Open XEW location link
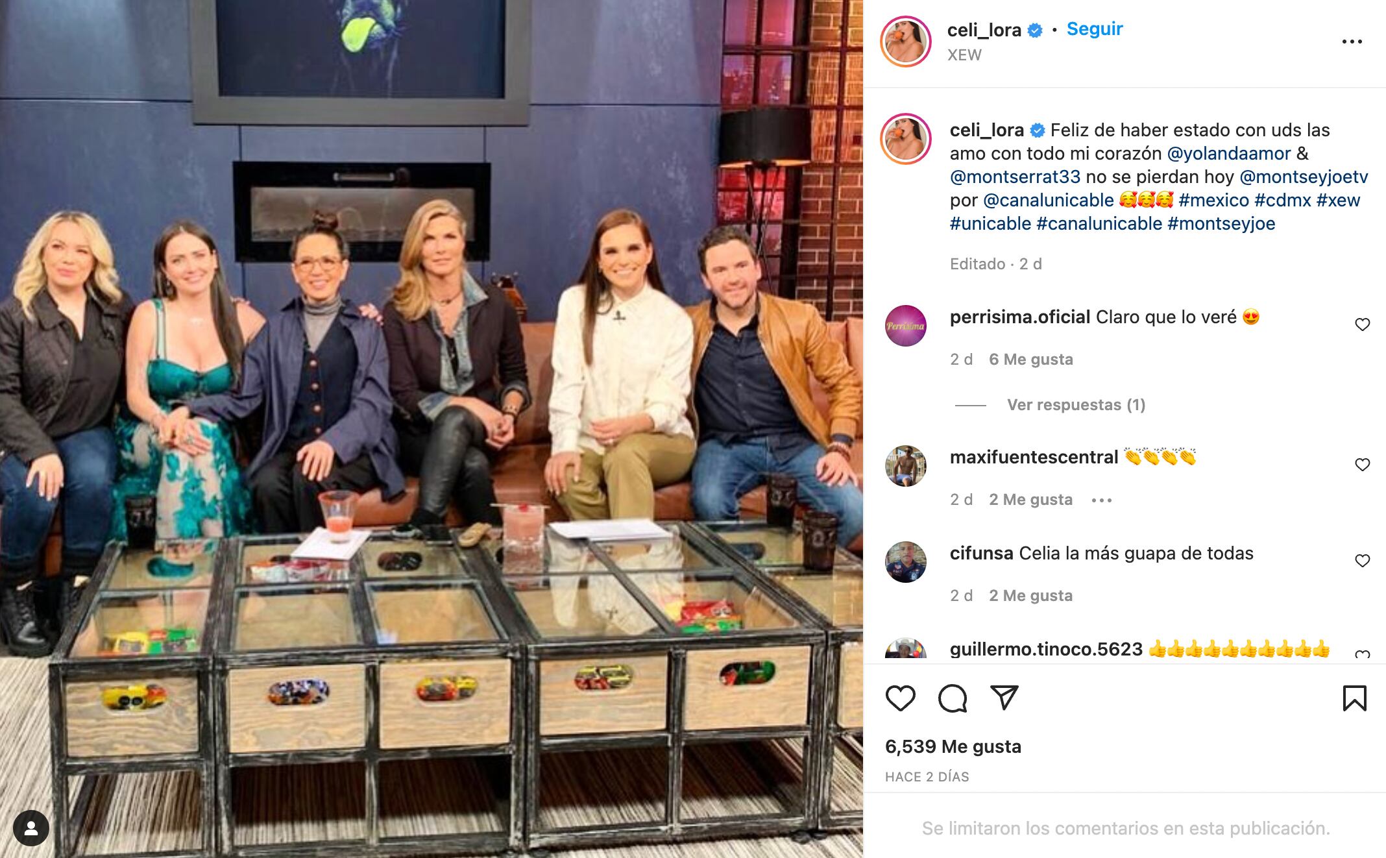1386x858 pixels. pos(964,55)
